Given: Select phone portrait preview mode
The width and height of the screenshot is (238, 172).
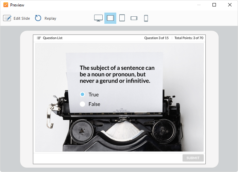Looking at the screenshot, I should click(146, 18).
